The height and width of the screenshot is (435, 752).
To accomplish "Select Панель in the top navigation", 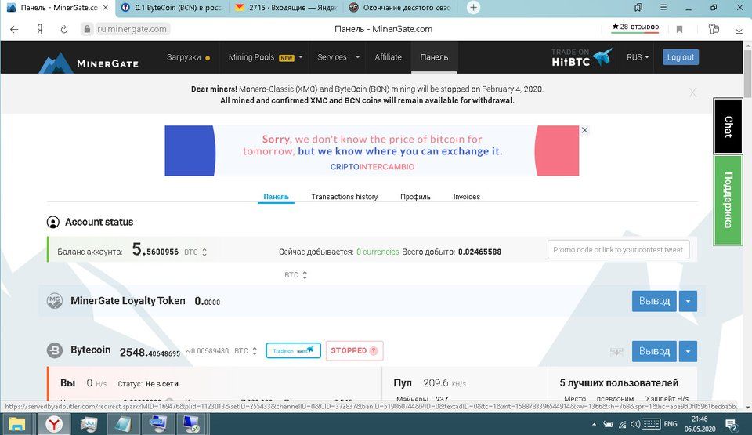I will point(434,57).
